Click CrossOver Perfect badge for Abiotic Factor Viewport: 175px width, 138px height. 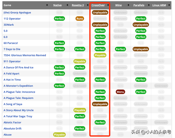click(100, 122)
